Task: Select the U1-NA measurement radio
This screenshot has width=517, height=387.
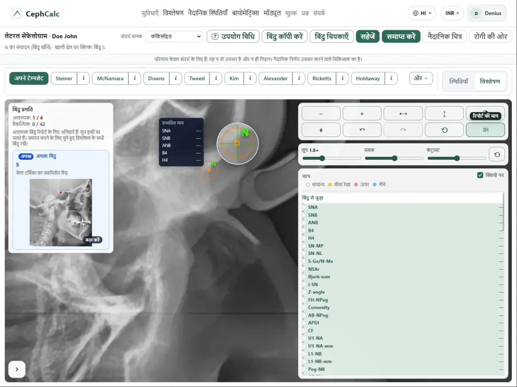Action: 305,338
